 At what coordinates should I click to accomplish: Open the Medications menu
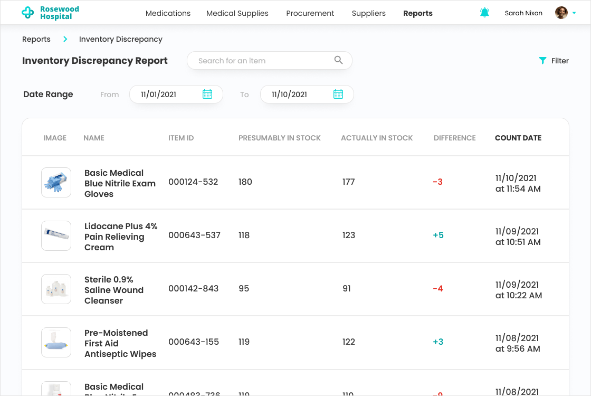168,13
